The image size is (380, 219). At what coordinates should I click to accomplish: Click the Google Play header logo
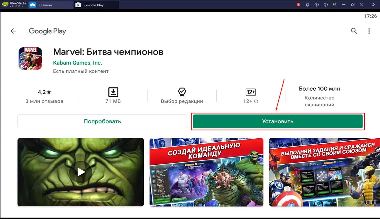coord(47,31)
